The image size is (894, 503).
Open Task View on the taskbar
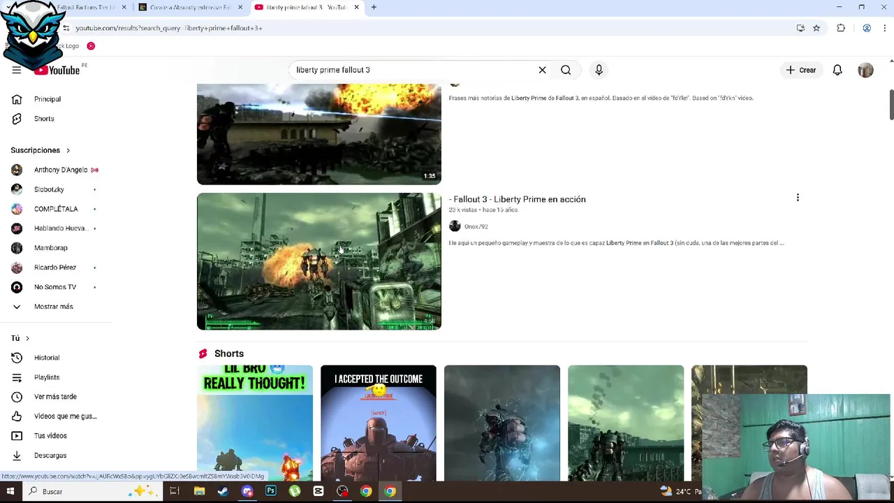(x=175, y=492)
